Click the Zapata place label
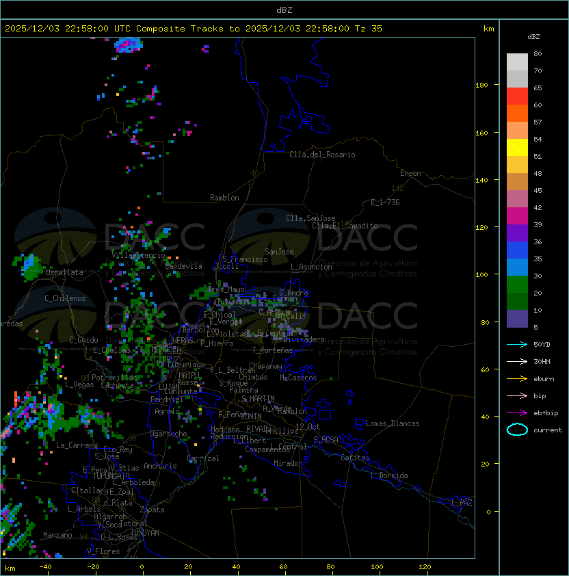This screenshot has height=576, width=569. pyautogui.click(x=152, y=510)
